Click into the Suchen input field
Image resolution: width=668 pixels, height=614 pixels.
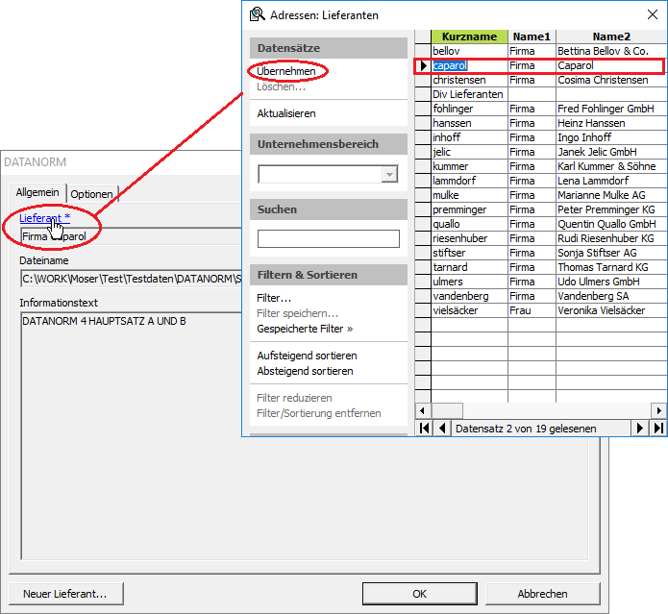pyautogui.click(x=328, y=238)
